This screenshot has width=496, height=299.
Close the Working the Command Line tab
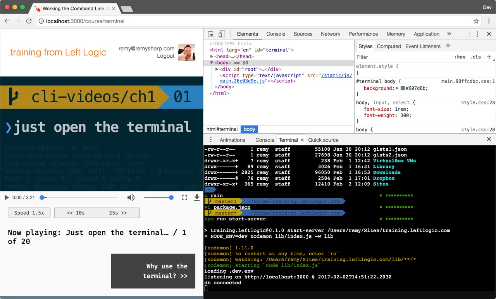(x=114, y=8)
